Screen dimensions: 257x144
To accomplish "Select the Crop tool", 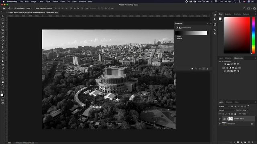I will (3, 30).
